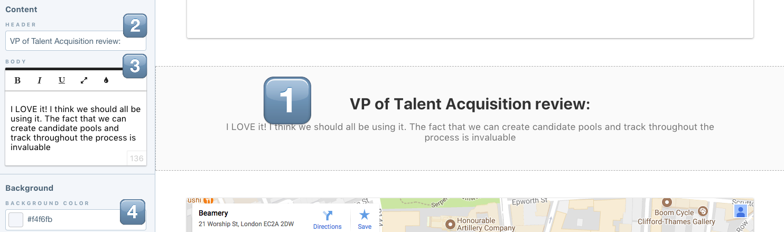Image resolution: width=784 pixels, height=232 pixels.
Task: Select the Boom Cycle map pin
Action: point(667,202)
